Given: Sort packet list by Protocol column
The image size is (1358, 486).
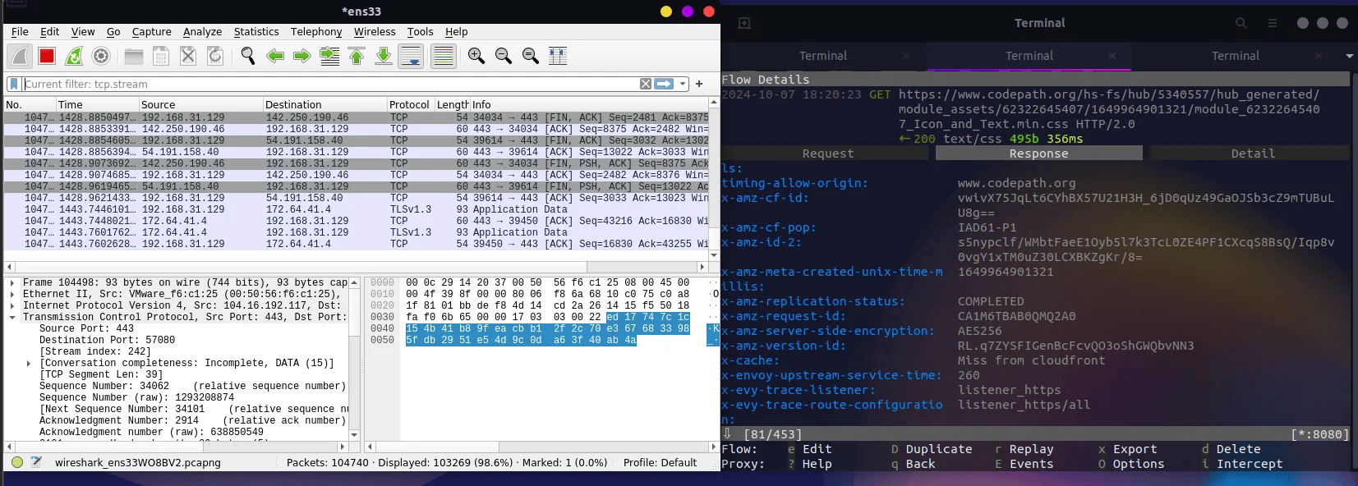Looking at the screenshot, I should tap(410, 104).
